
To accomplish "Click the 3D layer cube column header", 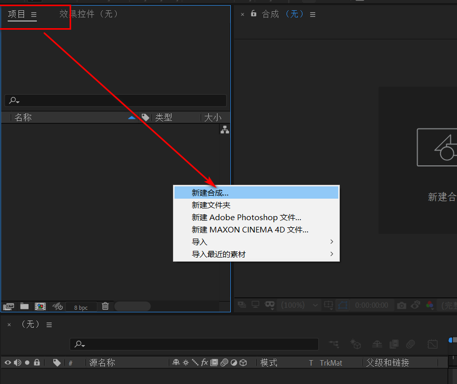I will pos(243,362).
